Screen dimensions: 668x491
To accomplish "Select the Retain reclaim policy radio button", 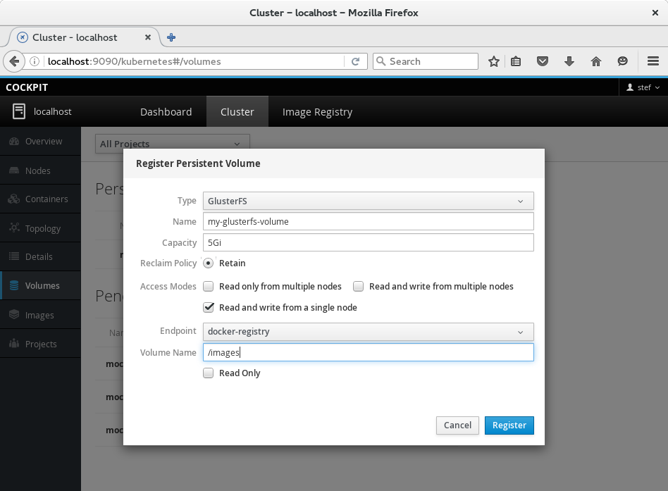I will tap(209, 263).
